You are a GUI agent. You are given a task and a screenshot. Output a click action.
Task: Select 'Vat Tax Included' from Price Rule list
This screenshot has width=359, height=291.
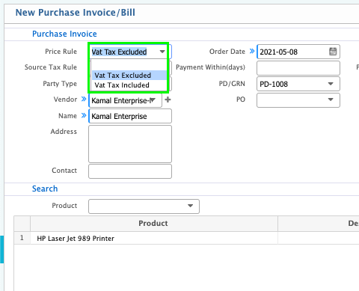(x=129, y=85)
